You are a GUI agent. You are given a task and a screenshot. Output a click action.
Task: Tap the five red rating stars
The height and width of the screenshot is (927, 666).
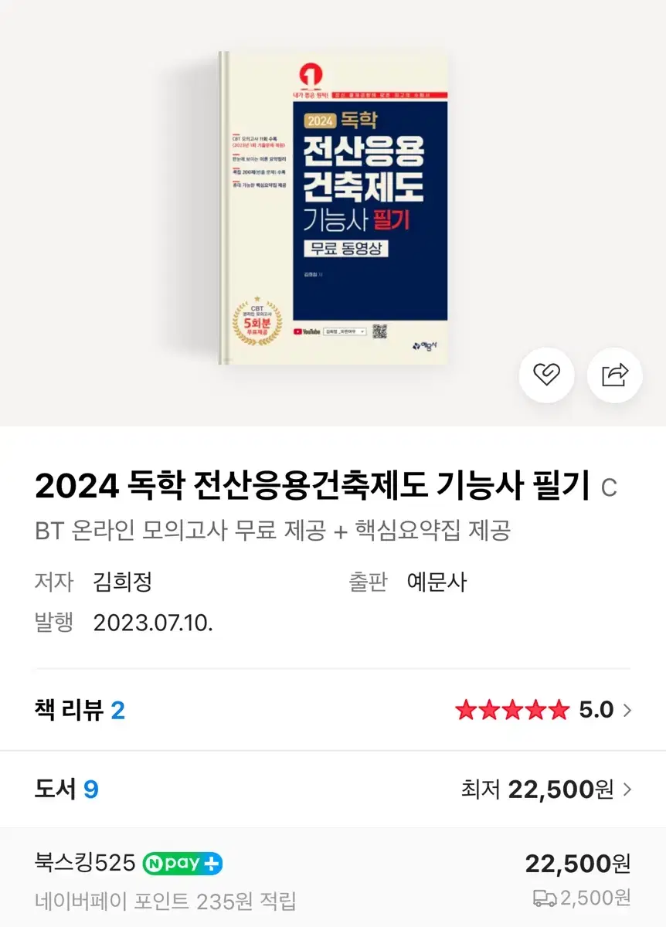pos(511,710)
